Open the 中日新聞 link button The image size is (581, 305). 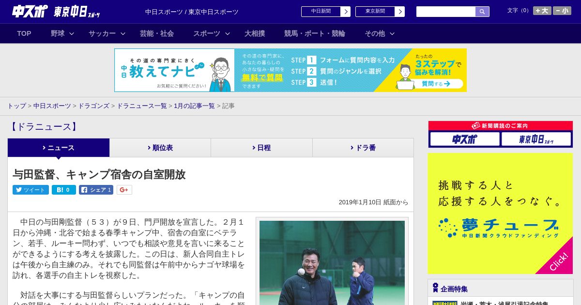(x=325, y=12)
